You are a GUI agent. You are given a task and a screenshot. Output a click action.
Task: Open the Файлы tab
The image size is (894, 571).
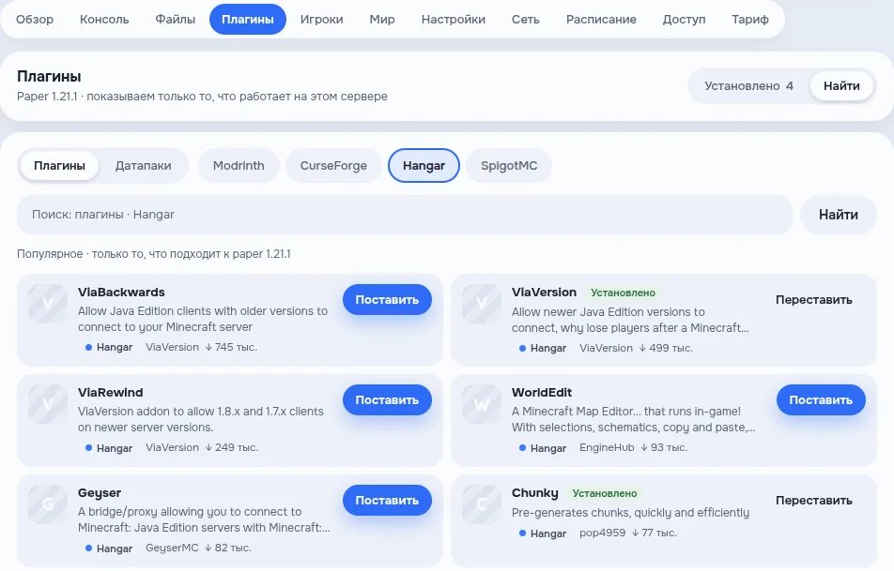pos(176,20)
